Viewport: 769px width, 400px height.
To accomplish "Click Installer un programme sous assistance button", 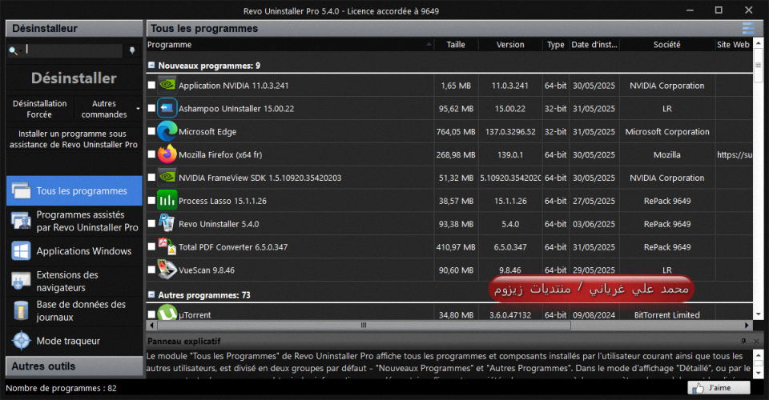I will (74, 139).
